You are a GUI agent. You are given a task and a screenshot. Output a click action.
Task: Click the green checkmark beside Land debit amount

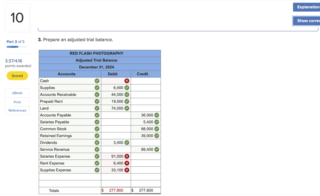click(x=127, y=108)
